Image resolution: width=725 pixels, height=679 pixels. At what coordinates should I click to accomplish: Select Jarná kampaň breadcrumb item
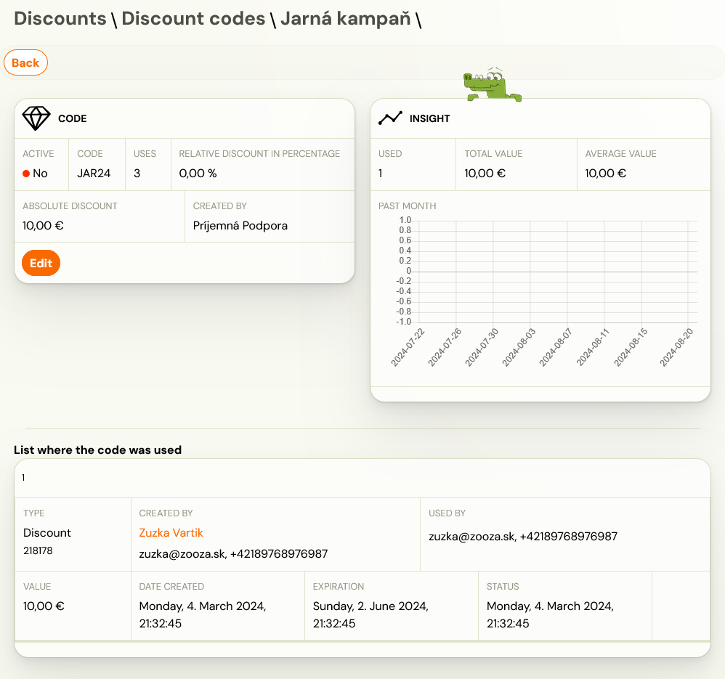(345, 18)
